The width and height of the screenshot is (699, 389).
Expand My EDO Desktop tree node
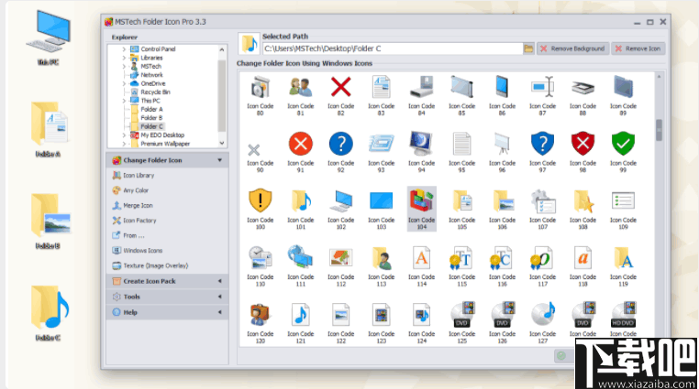click(124, 135)
